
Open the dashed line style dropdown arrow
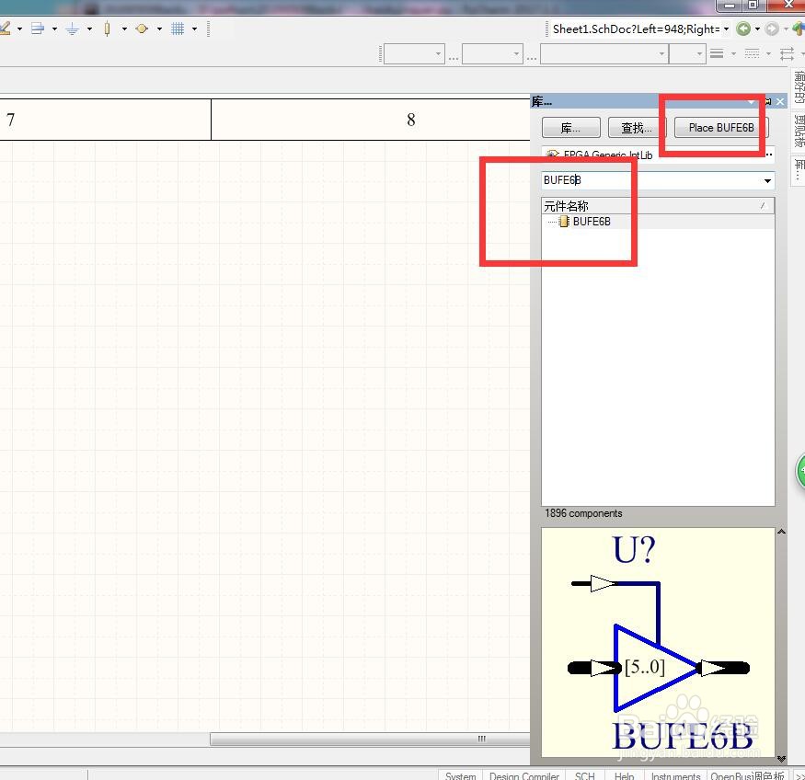click(768, 53)
